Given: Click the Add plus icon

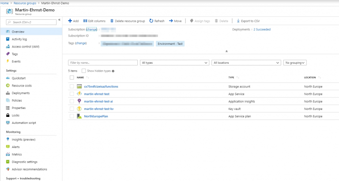Looking at the screenshot, I should click(x=70, y=21).
